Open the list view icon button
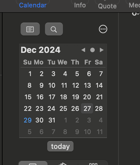Screen dimensions: 140x165 [x=30, y=29]
